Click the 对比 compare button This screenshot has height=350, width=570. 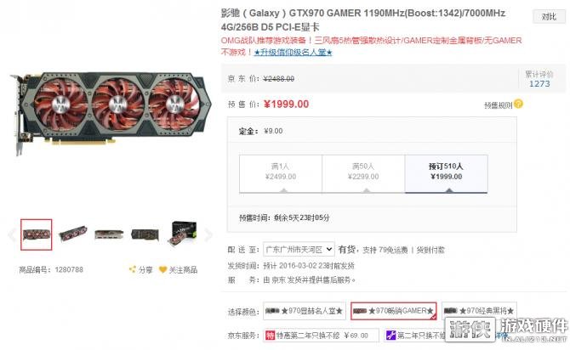click(x=549, y=17)
